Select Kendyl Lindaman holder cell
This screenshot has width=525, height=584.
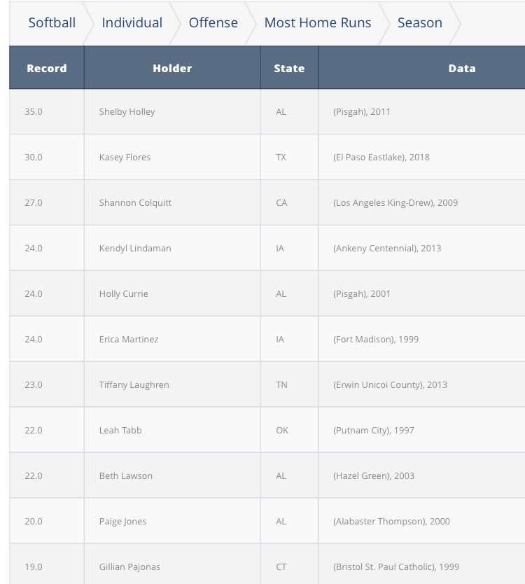click(x=172, y=248)
